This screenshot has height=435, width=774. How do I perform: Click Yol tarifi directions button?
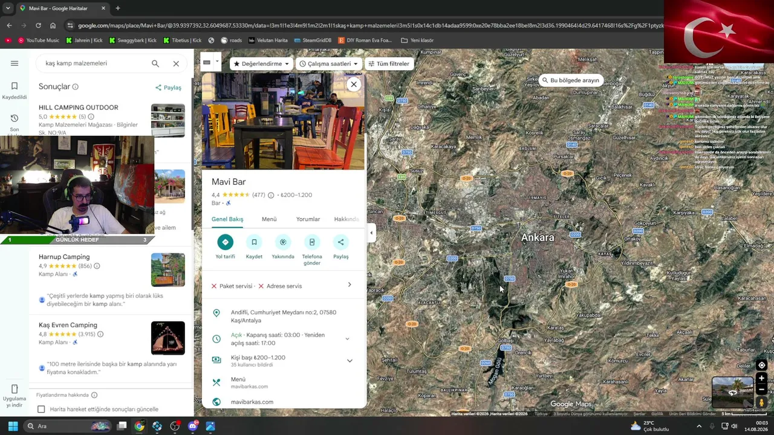[225, 247]
